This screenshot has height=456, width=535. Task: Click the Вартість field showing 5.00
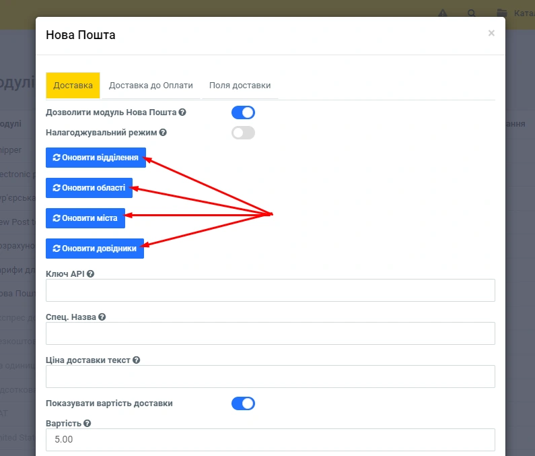270,440
